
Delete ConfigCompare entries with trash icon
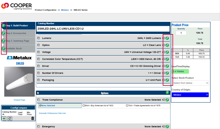[32, 119]
